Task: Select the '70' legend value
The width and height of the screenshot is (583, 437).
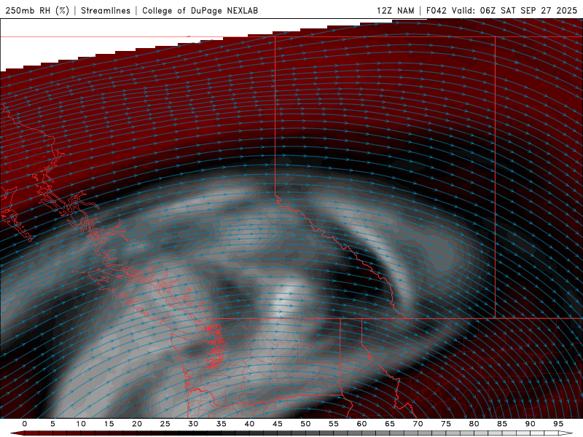Action: pos(418,424)
